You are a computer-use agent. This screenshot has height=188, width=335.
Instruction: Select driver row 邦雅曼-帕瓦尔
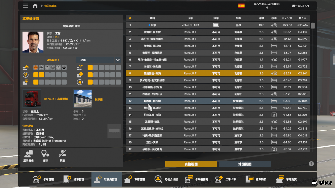152,101
